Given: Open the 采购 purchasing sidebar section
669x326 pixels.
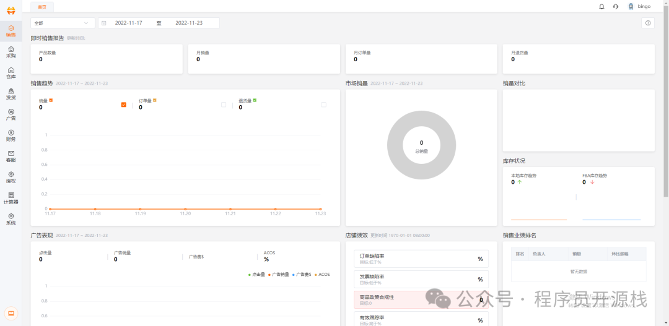Looking at the screenshot, I should (x=11, y=52).
